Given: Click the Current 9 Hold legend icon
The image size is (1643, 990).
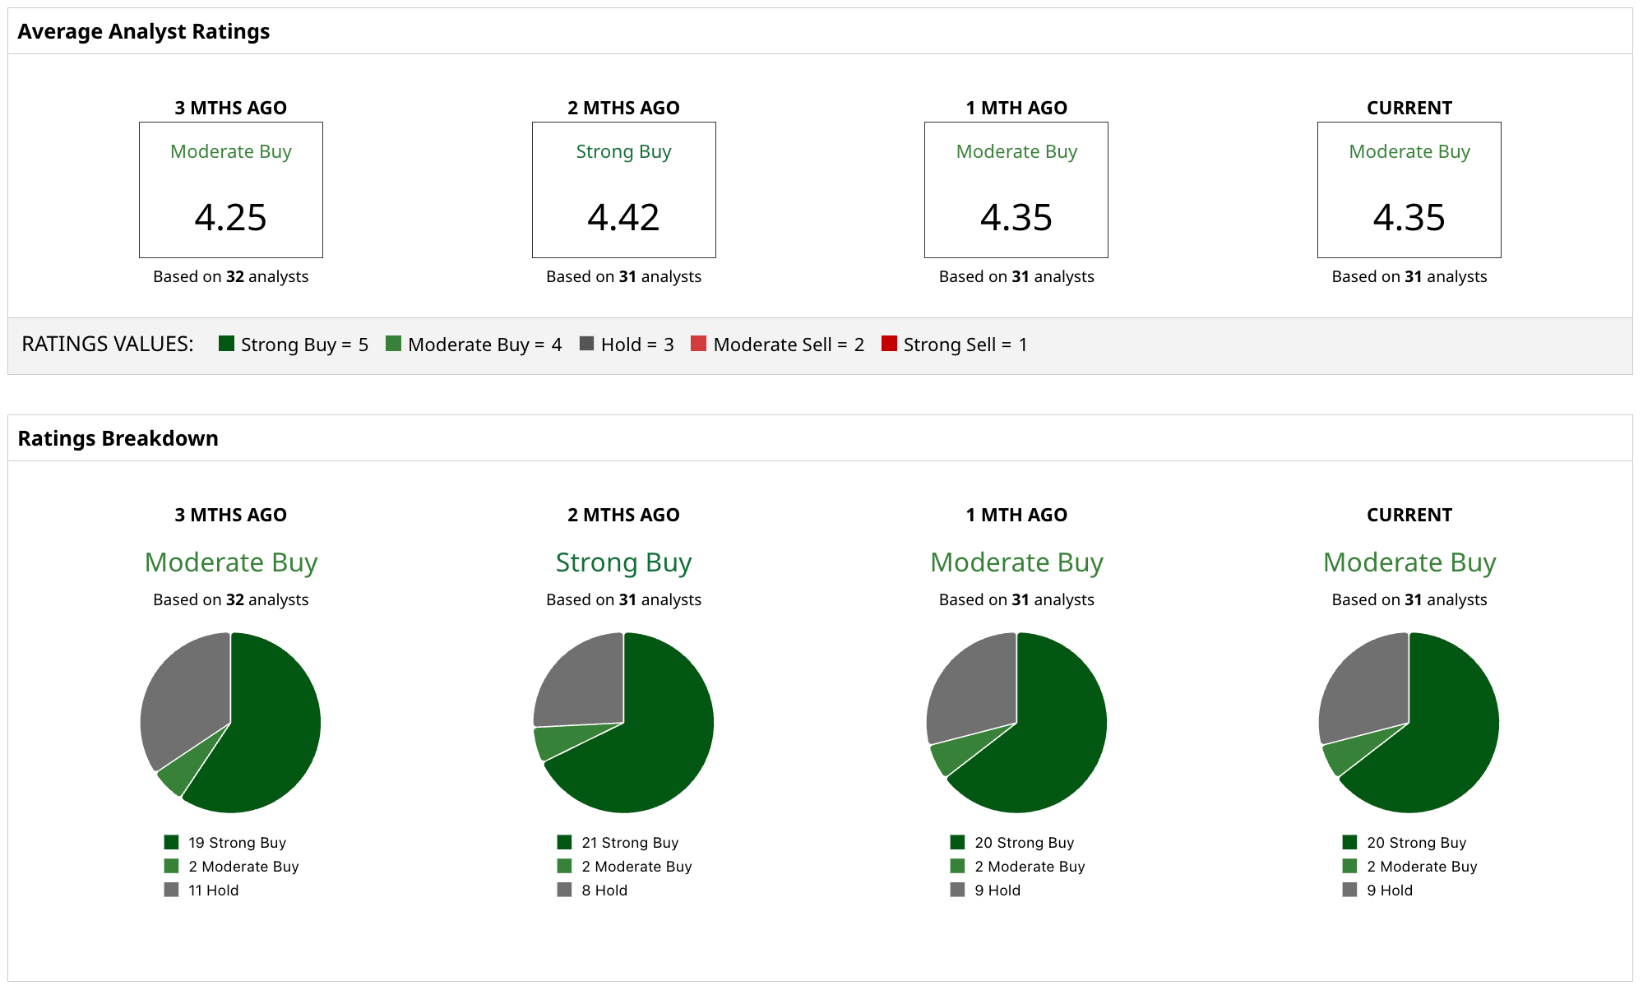Looking at the screenshot, I should [x=1350, y=890].
